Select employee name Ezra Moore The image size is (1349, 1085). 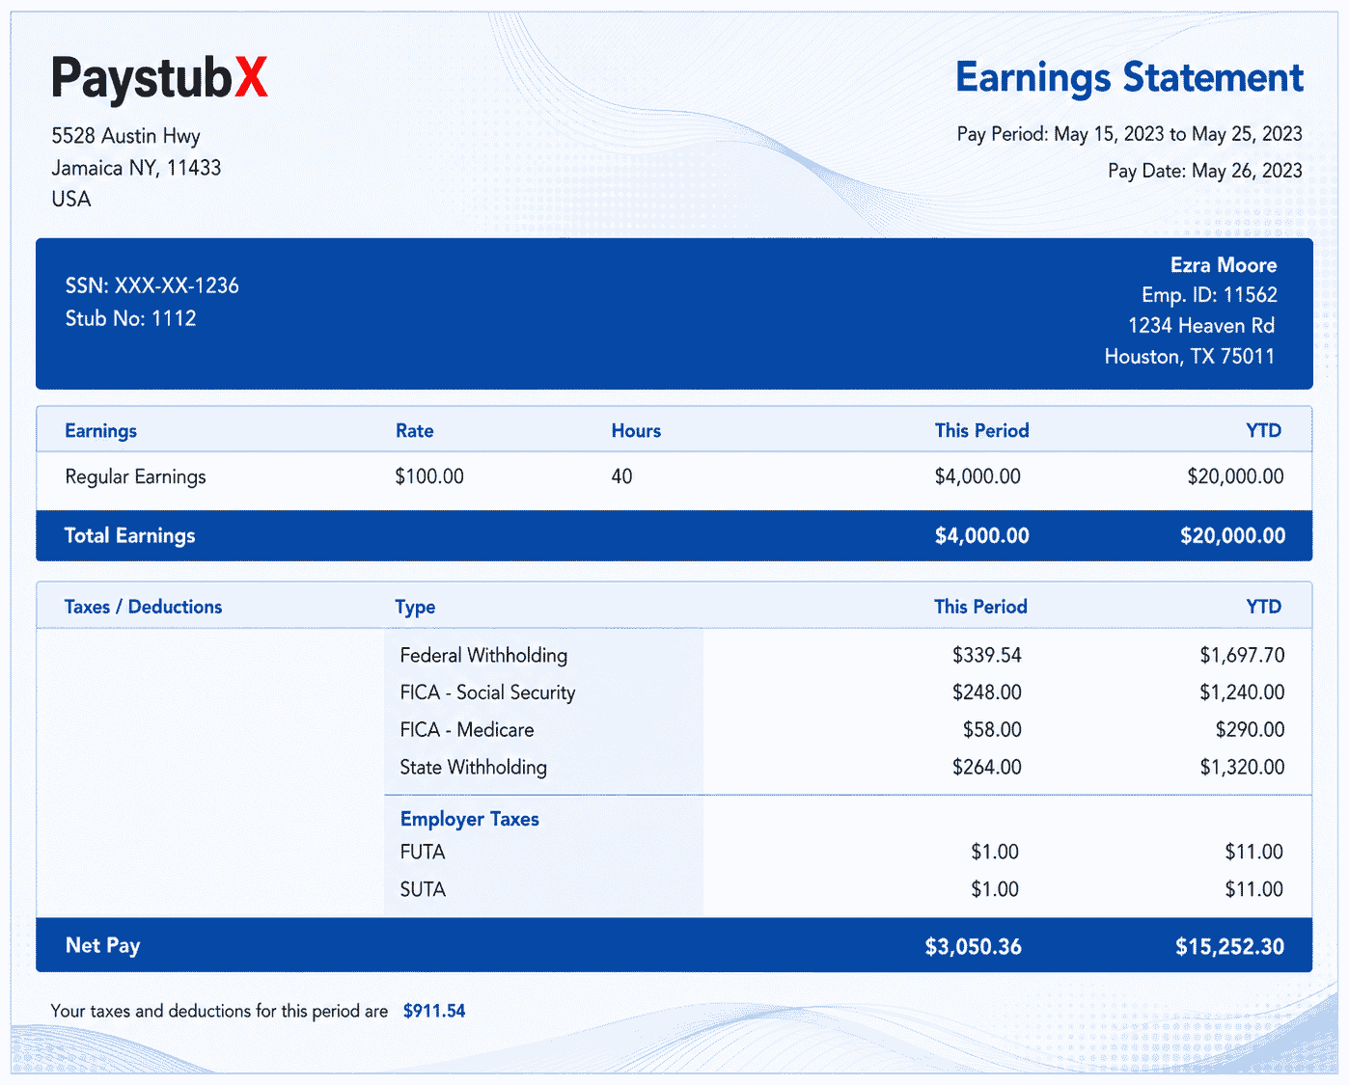pos(1224,265)
